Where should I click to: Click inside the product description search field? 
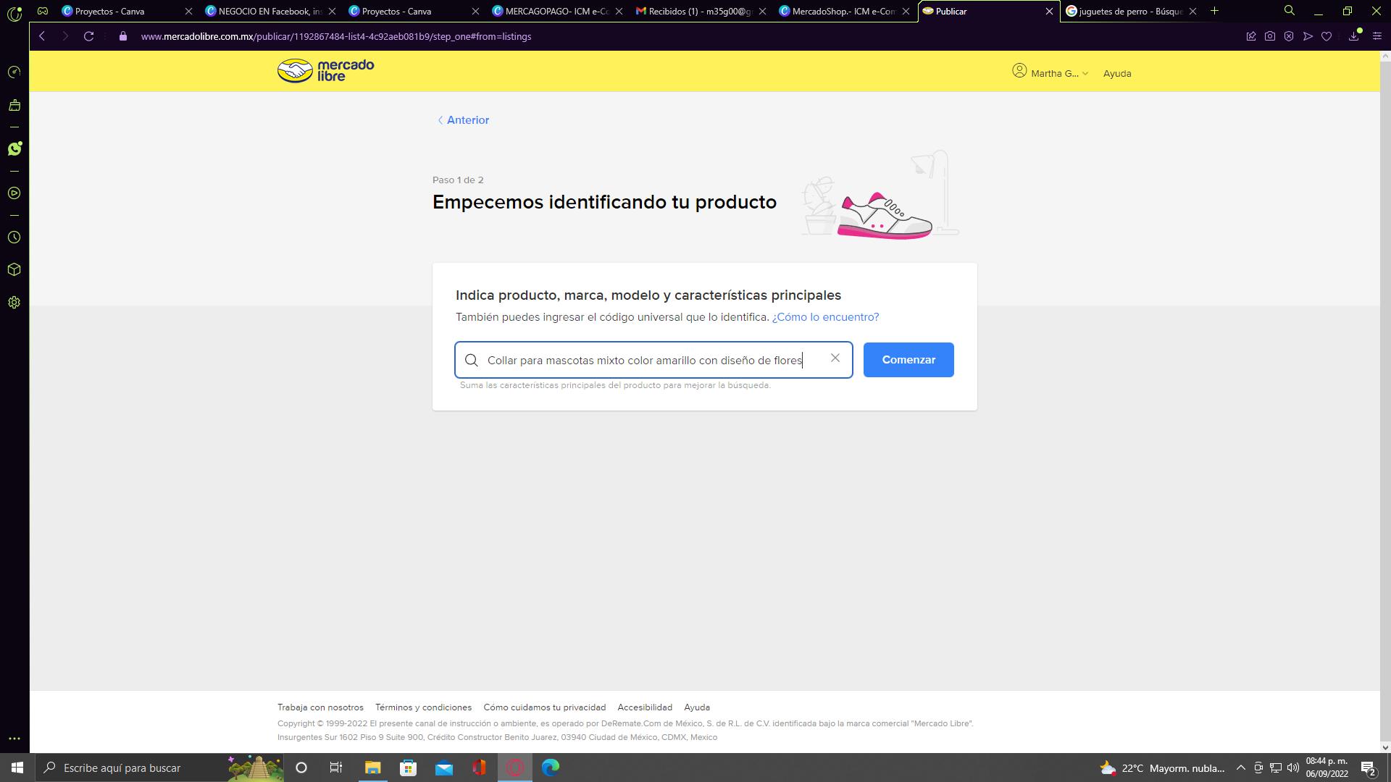[x=645, y=361]
